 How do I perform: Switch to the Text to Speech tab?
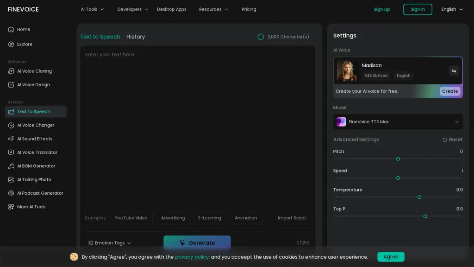(100, 37)
